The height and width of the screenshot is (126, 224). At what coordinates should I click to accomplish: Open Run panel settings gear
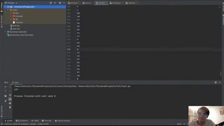point(216,83)
